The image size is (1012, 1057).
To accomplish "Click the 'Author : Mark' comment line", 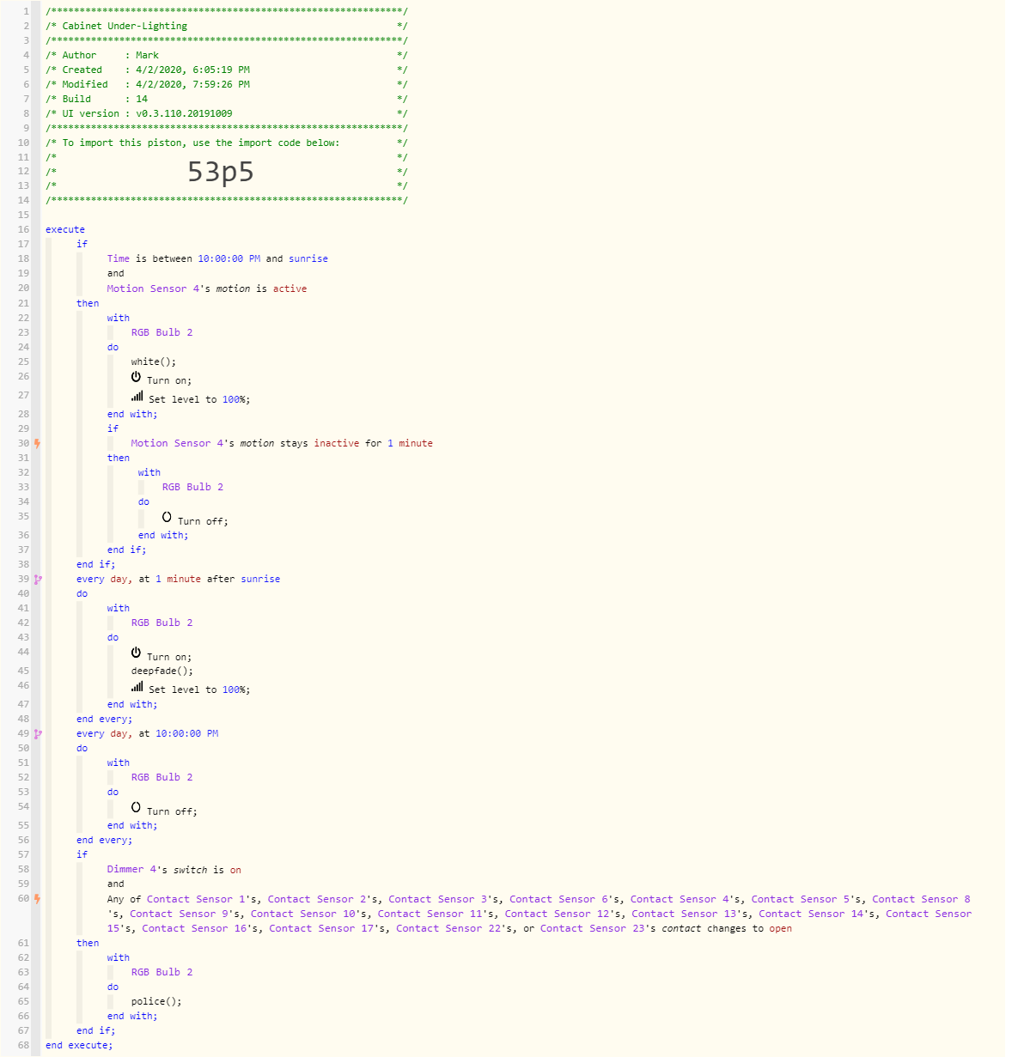I will (x=226, y=55).
